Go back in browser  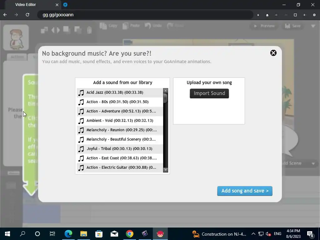click(x=5, y=15)
